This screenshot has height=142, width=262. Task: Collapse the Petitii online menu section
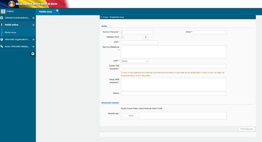pyautogui.click(x=33, y=25)
